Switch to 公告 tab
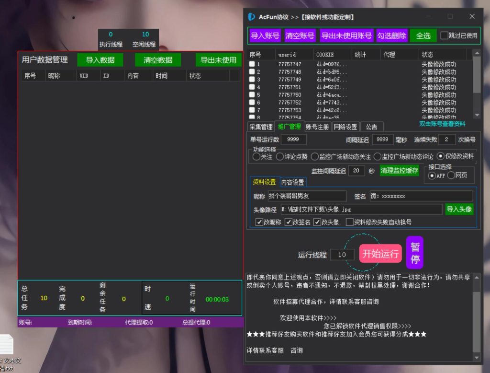 (x=371, y=127)
